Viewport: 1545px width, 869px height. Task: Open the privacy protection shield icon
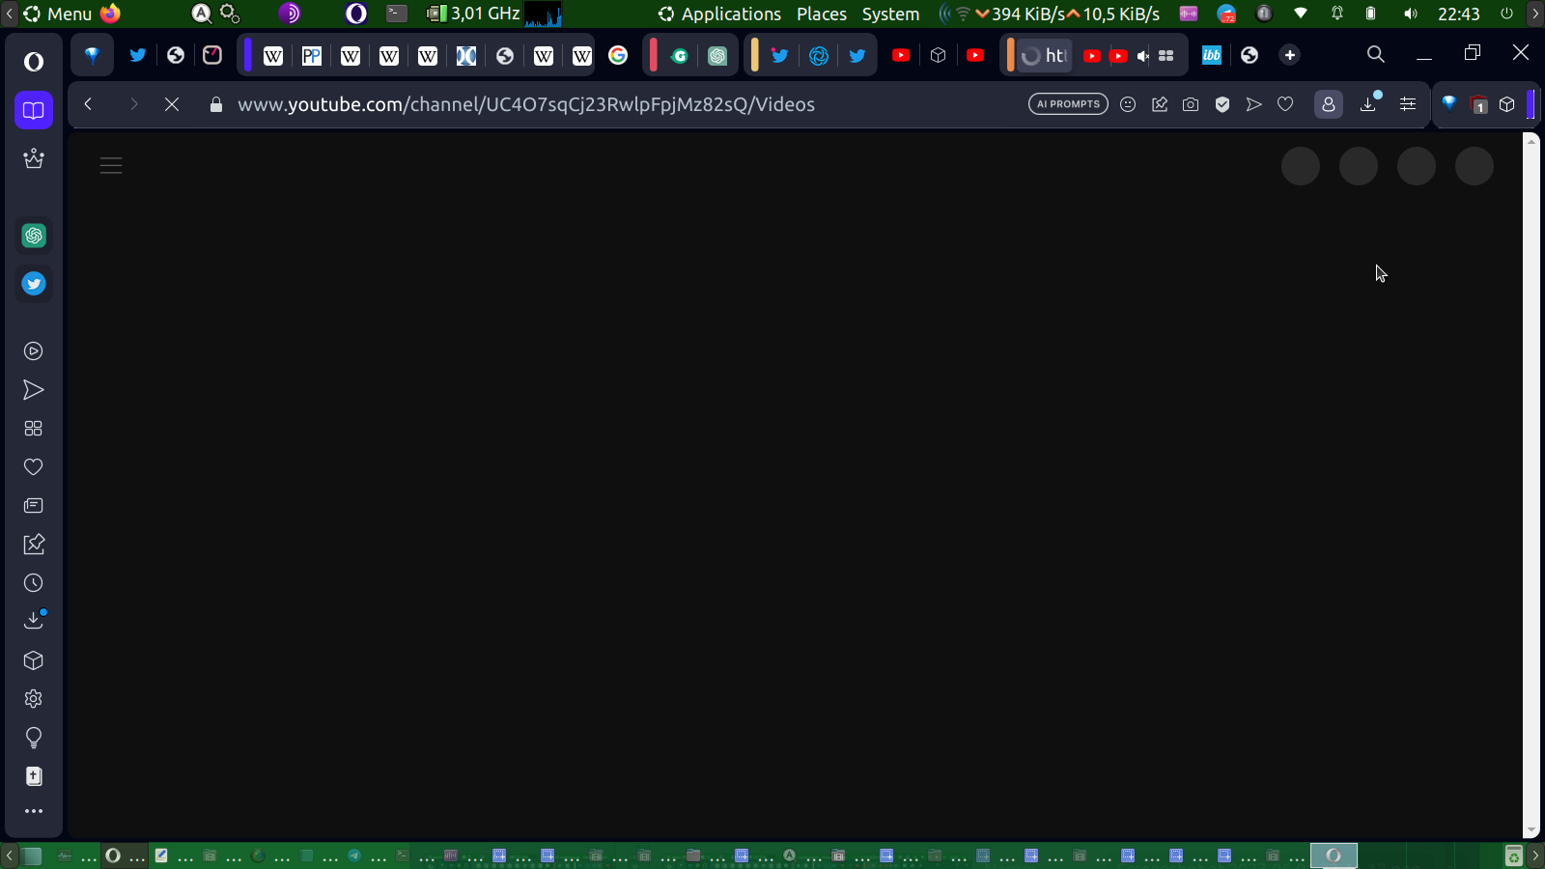point(1222,104)
